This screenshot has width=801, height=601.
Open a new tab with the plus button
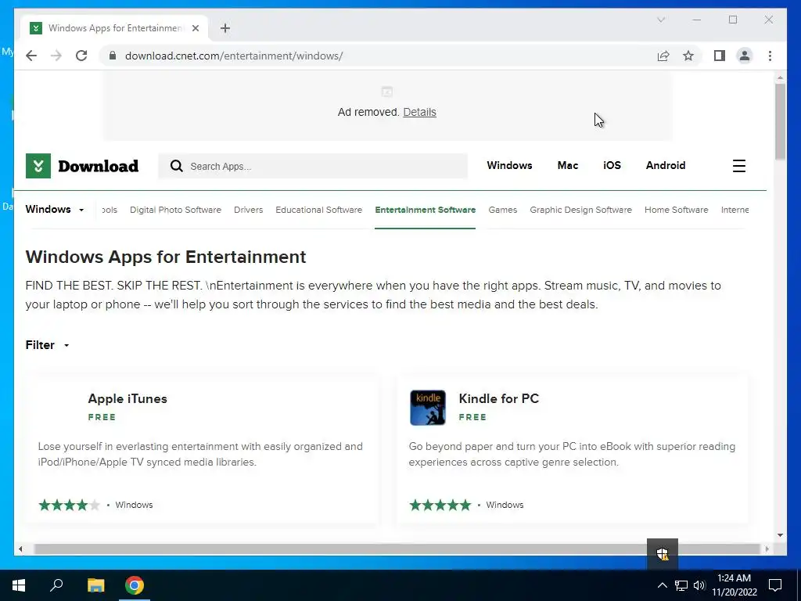(x=225, y=28)
